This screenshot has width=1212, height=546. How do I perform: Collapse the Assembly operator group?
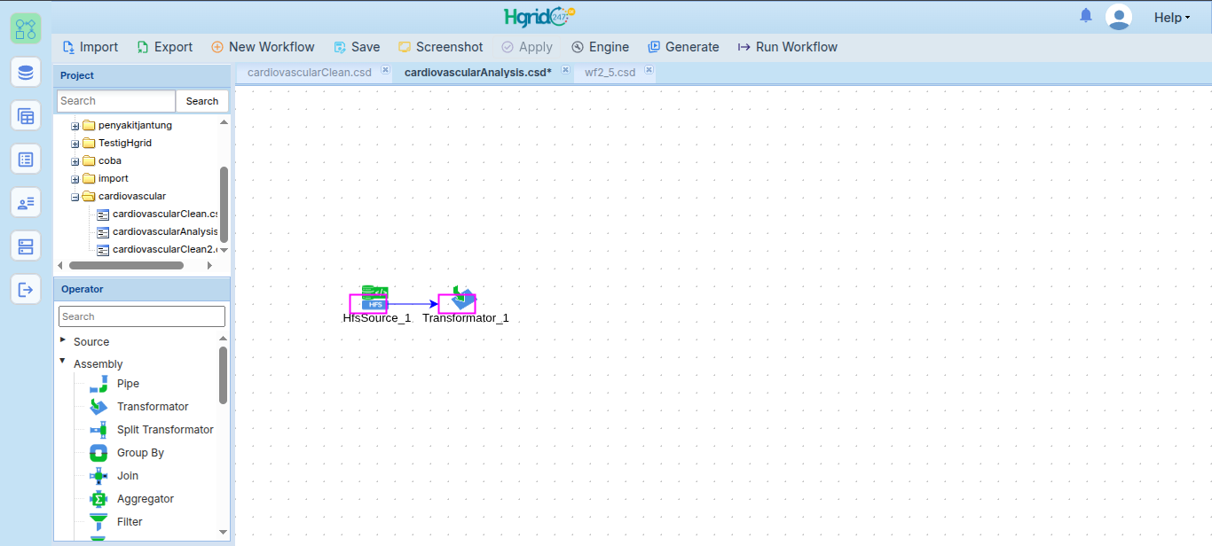pos(63,362)
